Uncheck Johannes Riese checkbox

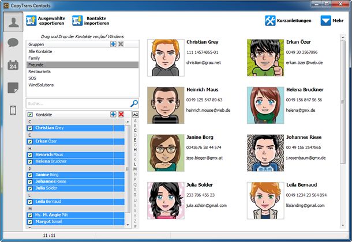(30, 181)
